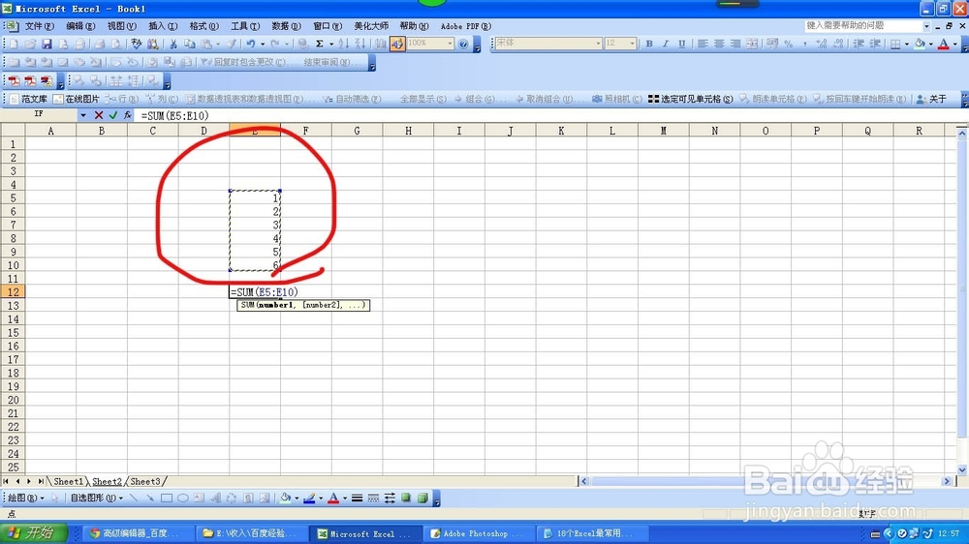This screenshot has width=969, height=544.
Task: Click the Merge and Center icon
Action: pyautogui.click(x=752, y=44)
